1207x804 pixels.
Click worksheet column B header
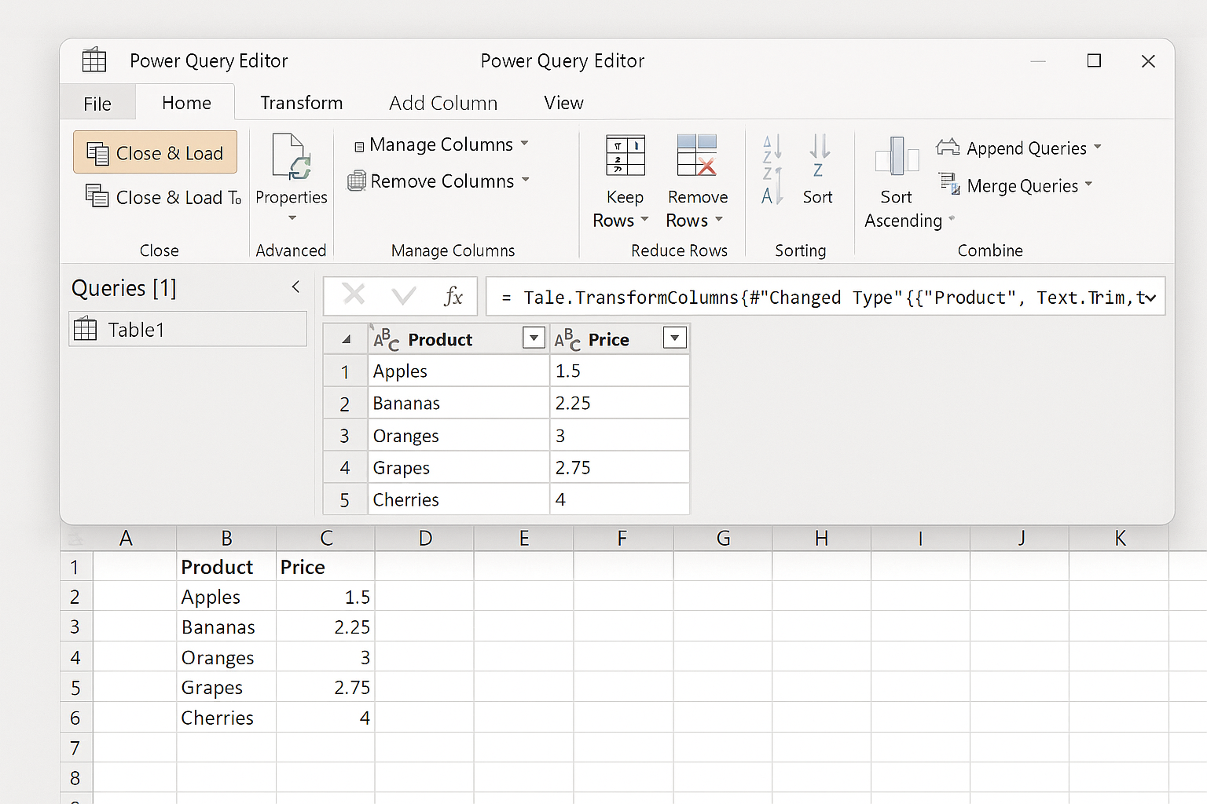point(226,539)
